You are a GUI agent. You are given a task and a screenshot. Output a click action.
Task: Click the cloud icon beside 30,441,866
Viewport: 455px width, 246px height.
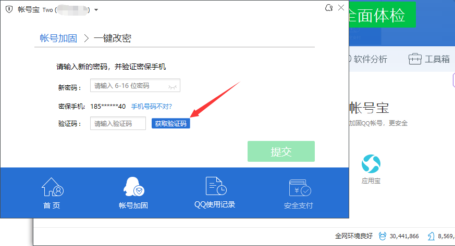383,236
